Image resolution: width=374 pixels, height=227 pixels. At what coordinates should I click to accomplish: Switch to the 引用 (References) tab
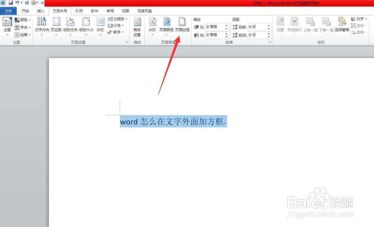[x=79, y=11]
